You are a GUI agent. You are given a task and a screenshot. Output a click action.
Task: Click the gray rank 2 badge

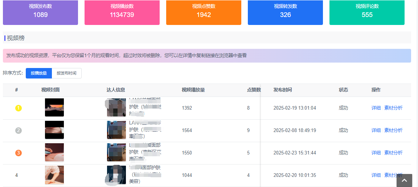click(19, 130)
